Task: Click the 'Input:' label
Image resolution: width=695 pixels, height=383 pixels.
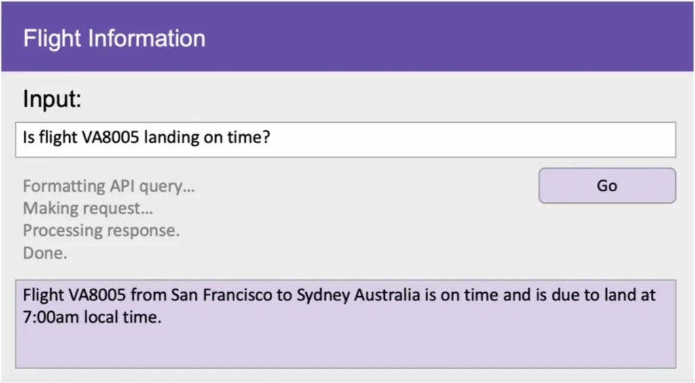Action: point(52,100)
